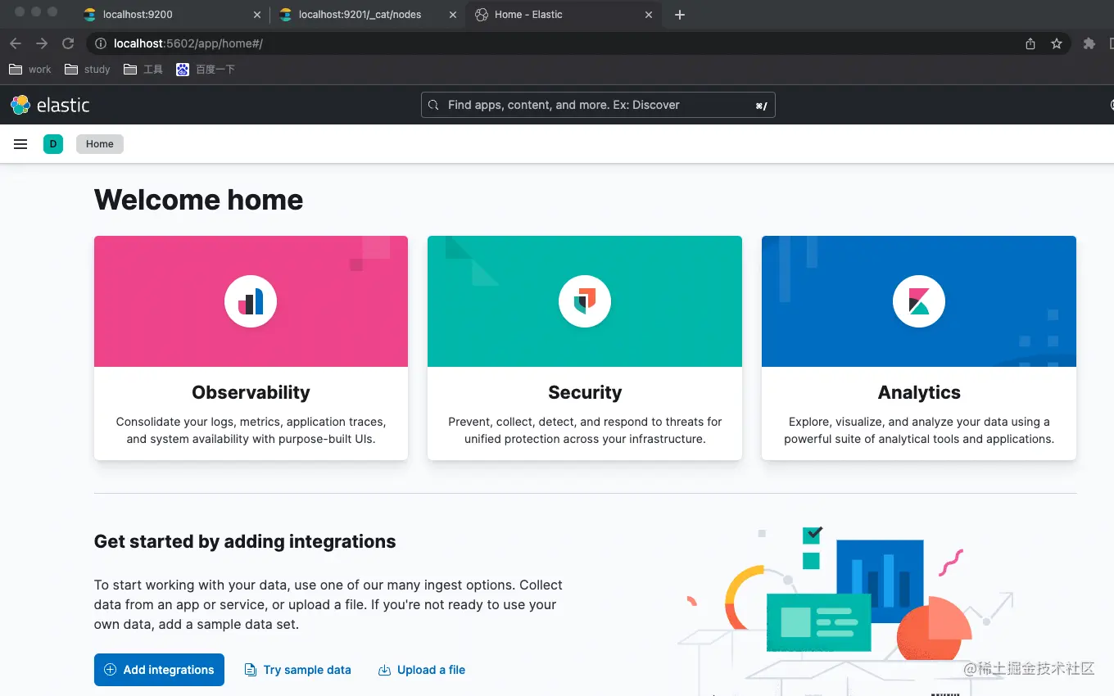Close the localhost:9201/_cat/nodes tab
The image size is (1114, 696).
453,15
